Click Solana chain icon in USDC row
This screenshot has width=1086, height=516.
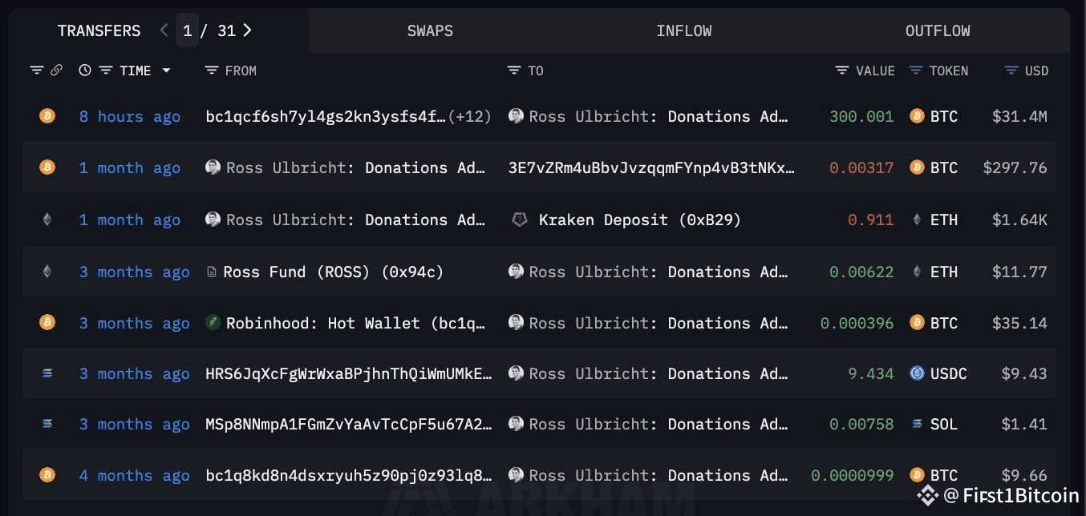click(47, 373)
